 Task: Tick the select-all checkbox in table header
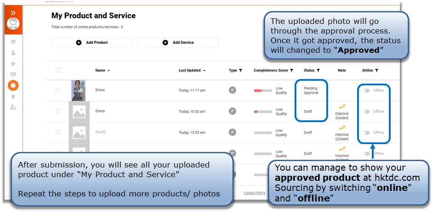click(x=58, y=70)
